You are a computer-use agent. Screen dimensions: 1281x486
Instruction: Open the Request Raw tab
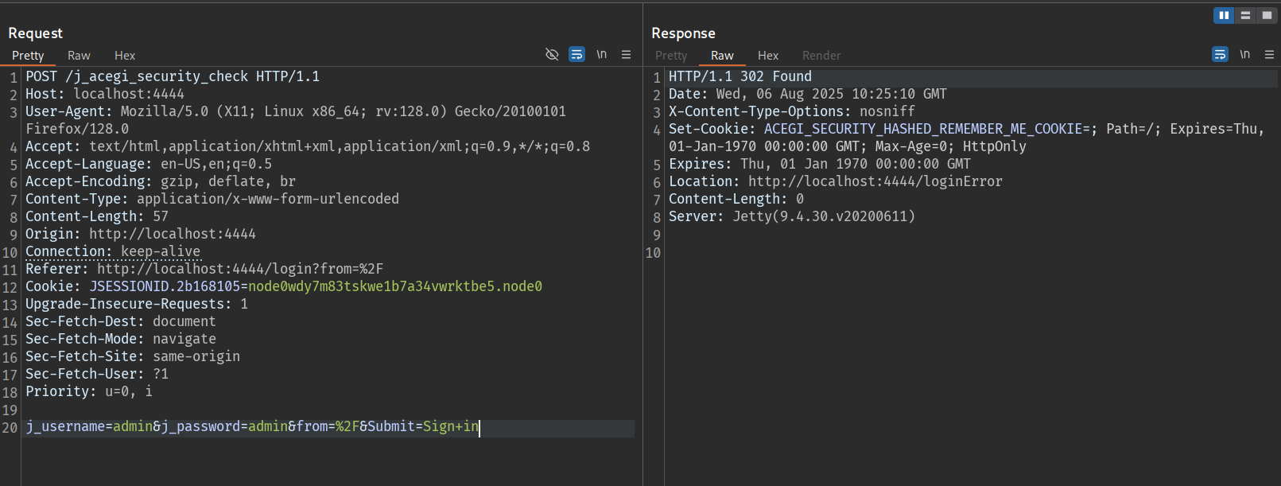79,56
